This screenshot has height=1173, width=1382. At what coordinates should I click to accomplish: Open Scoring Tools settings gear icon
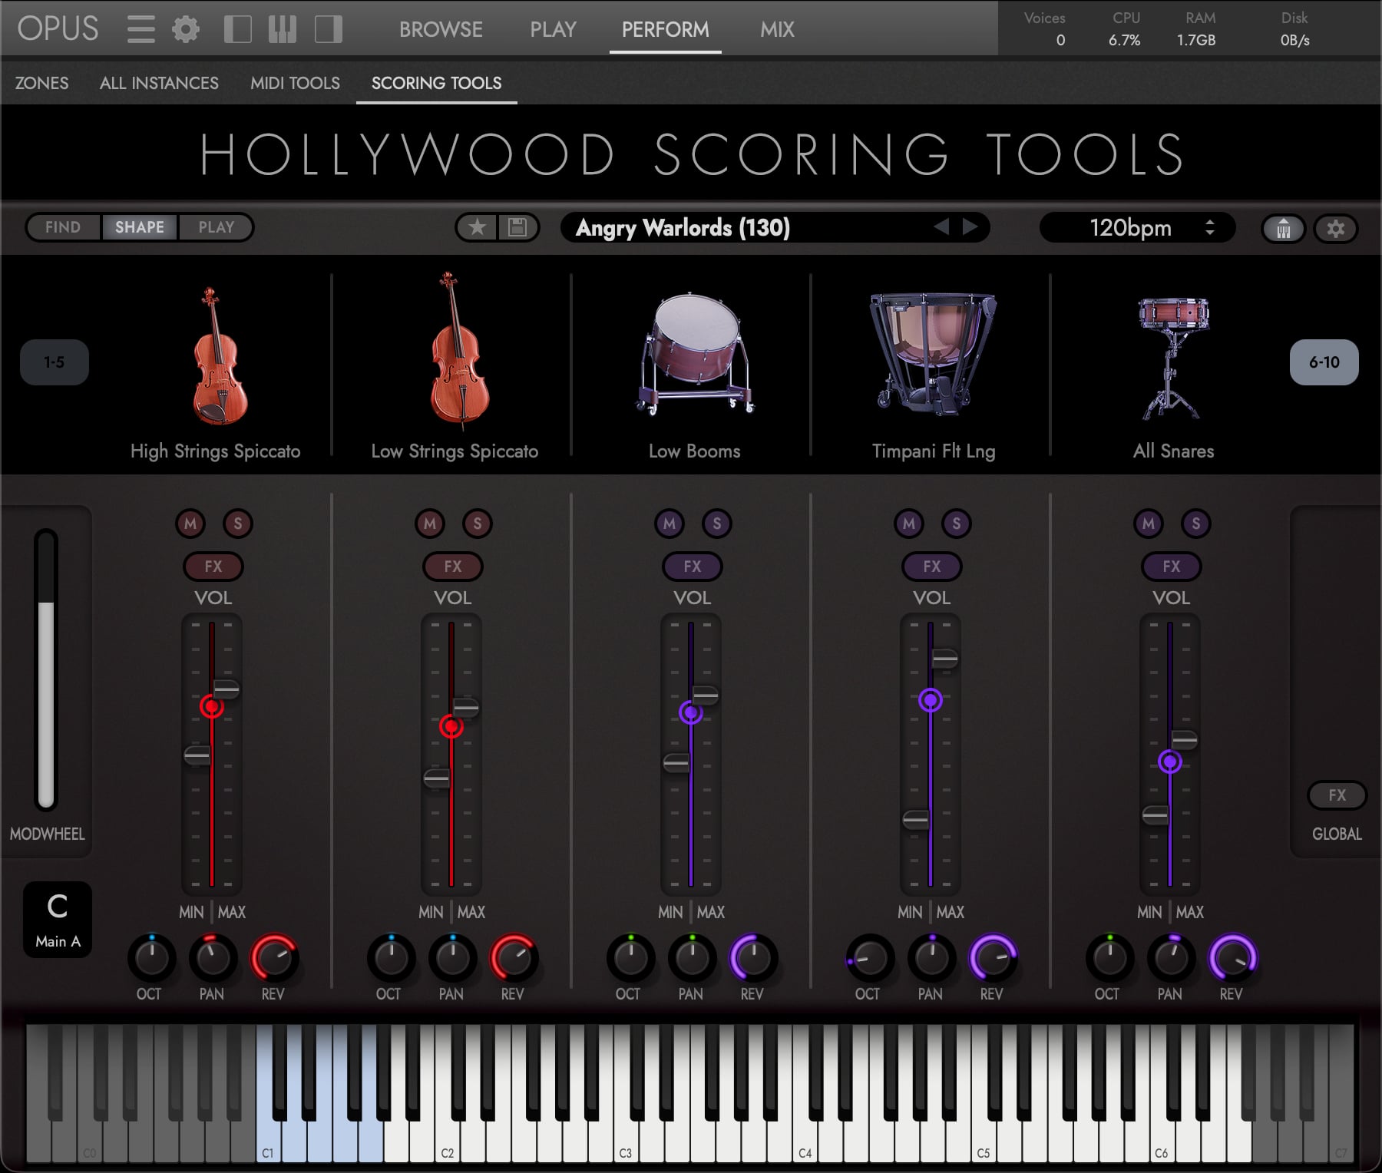[1336, 229]
